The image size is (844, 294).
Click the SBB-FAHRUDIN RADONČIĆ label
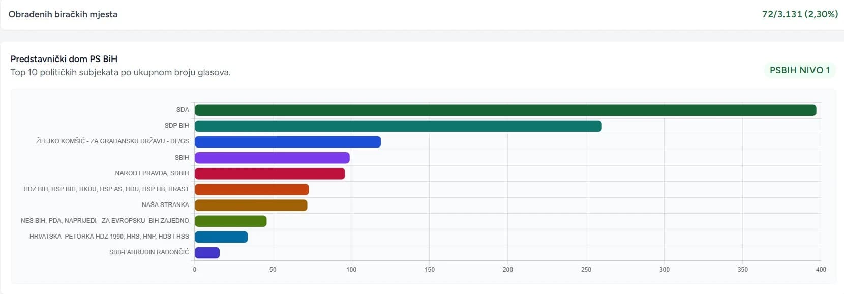click(149, 252)
